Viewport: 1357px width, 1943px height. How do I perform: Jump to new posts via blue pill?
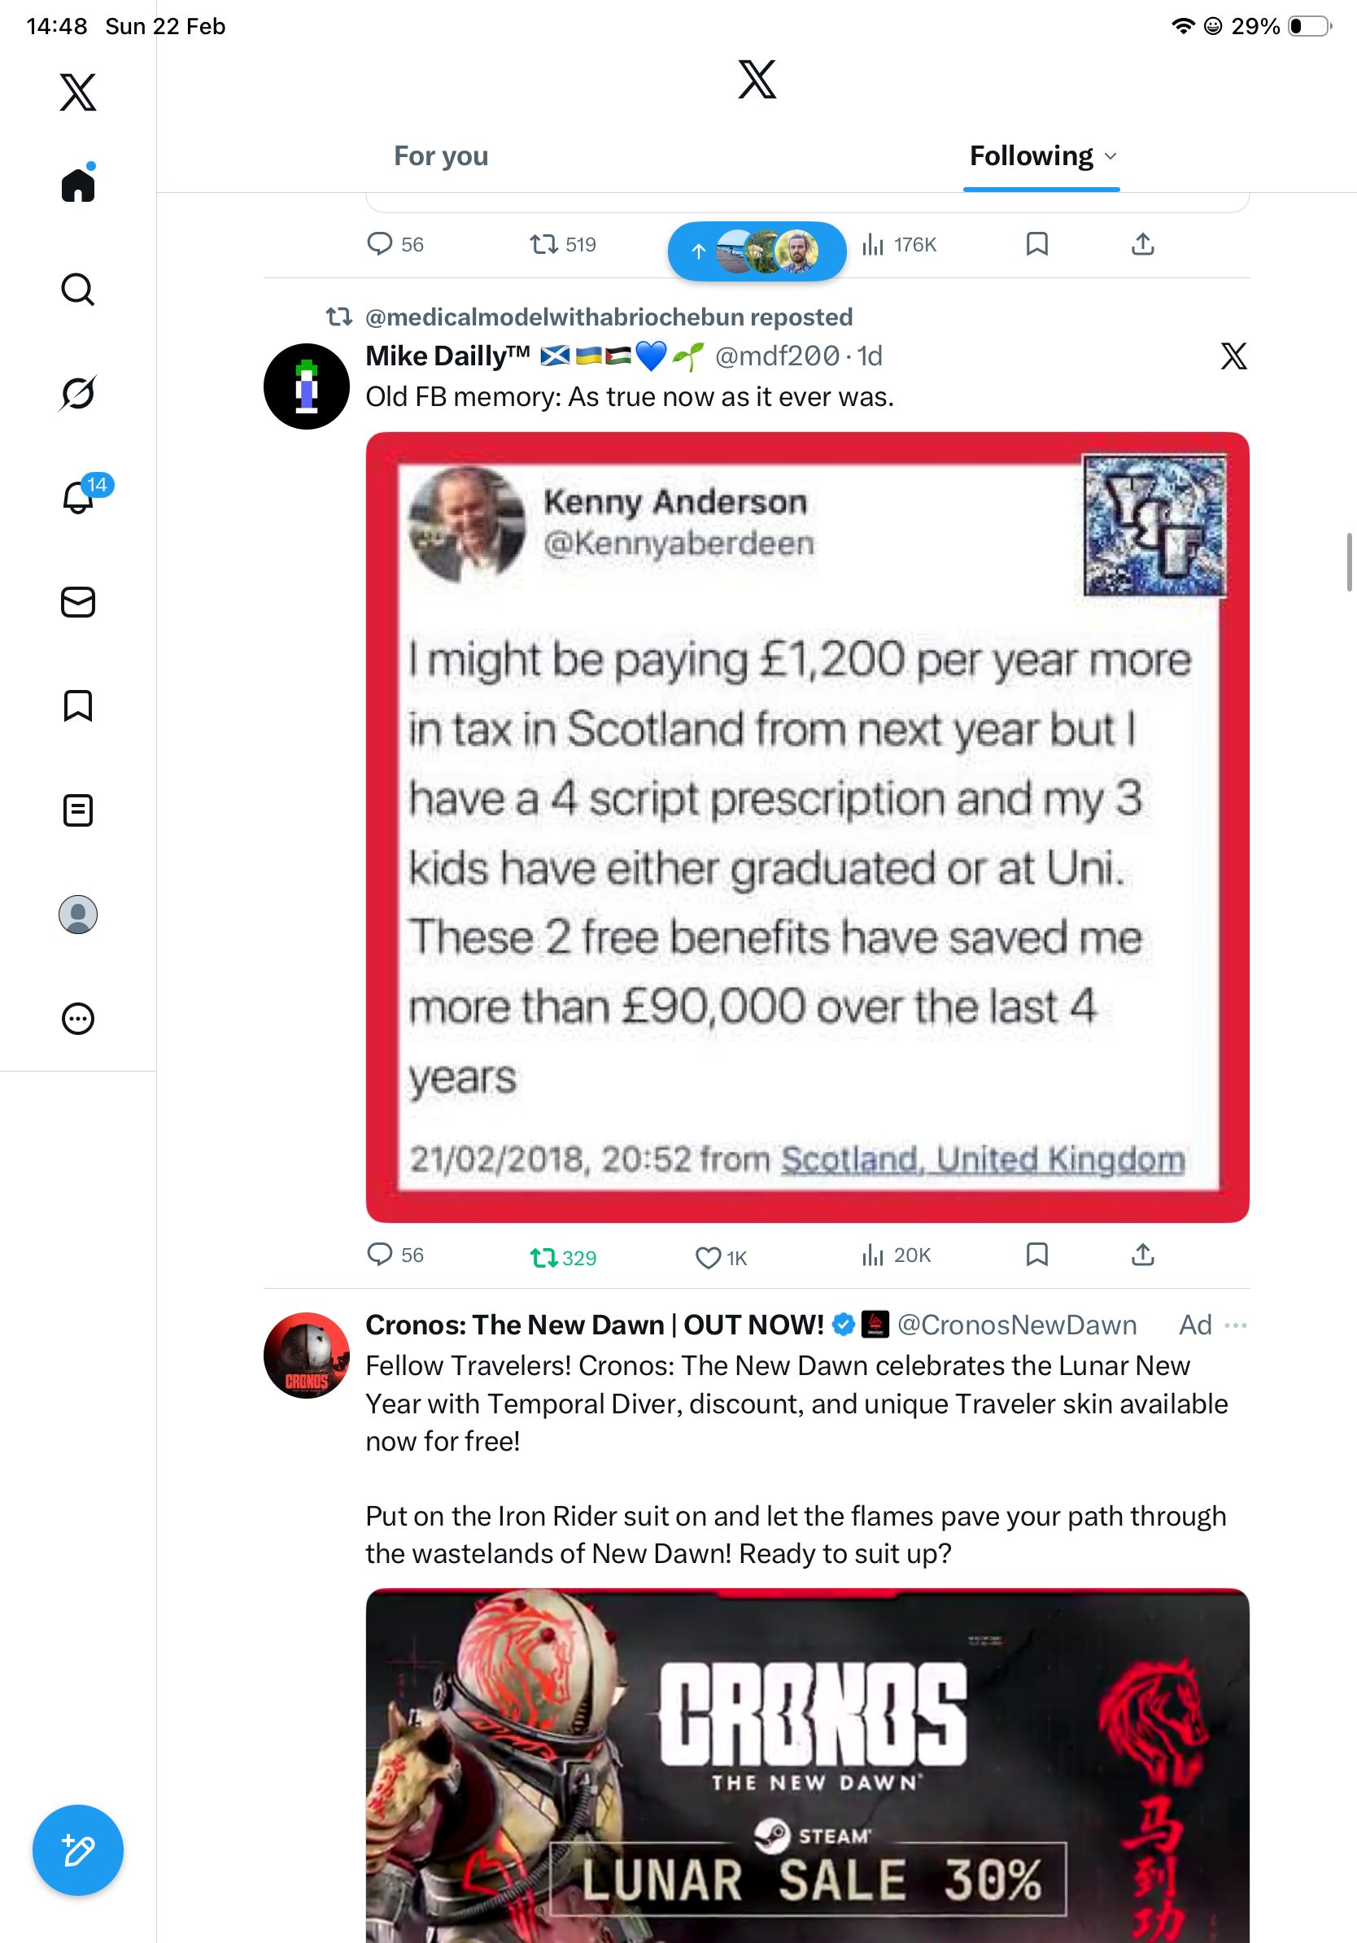pos(757,251)
